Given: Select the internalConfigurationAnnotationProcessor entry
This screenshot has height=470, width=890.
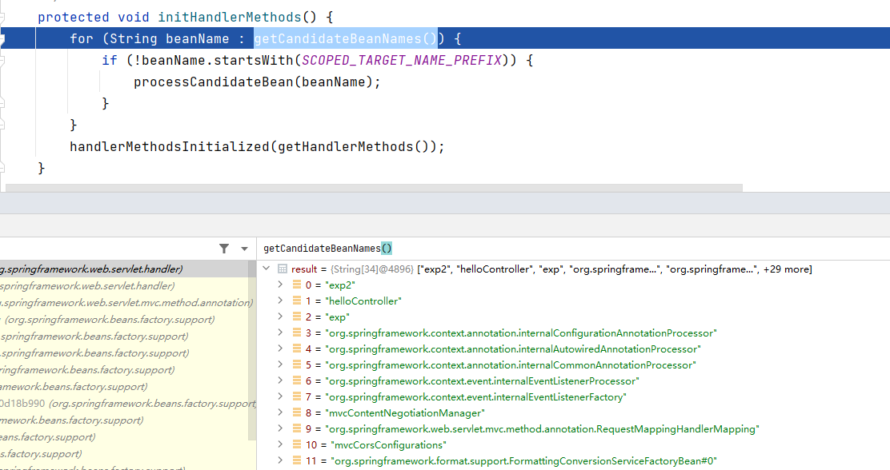Looking at the screenshot, I should 520,333.
